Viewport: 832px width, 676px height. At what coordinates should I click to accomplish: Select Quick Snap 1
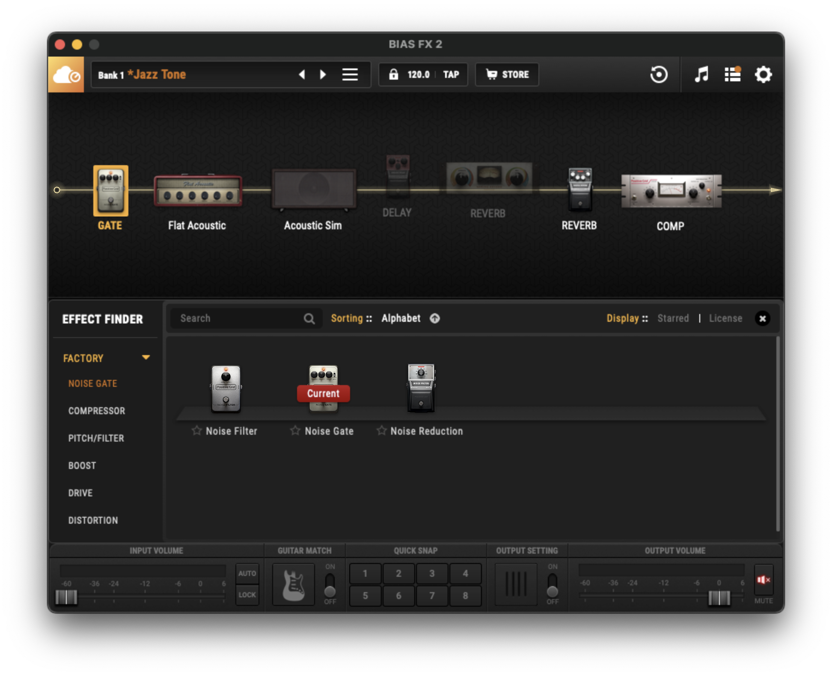click(x=365, y=573)
